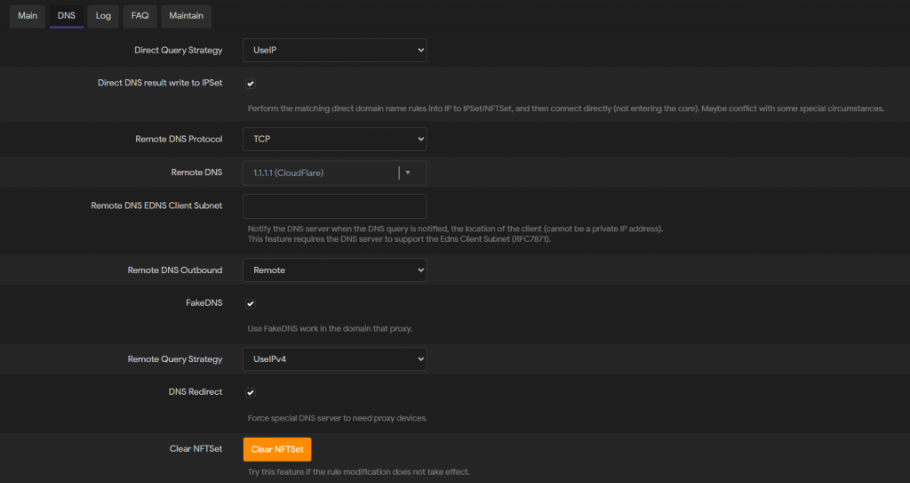The height and width of the screenshot is (483, 910).
Task: Open Remote DNS Protocol dropdown
Action: point(334,140)
